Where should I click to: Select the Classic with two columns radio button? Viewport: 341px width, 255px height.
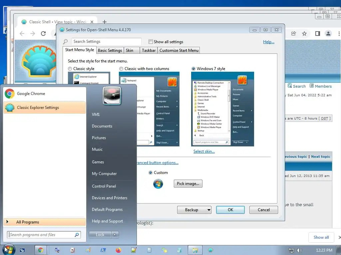coord(121,69)
